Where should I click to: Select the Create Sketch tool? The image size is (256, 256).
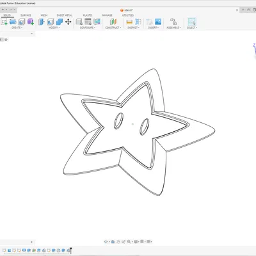tap(4, 22)
